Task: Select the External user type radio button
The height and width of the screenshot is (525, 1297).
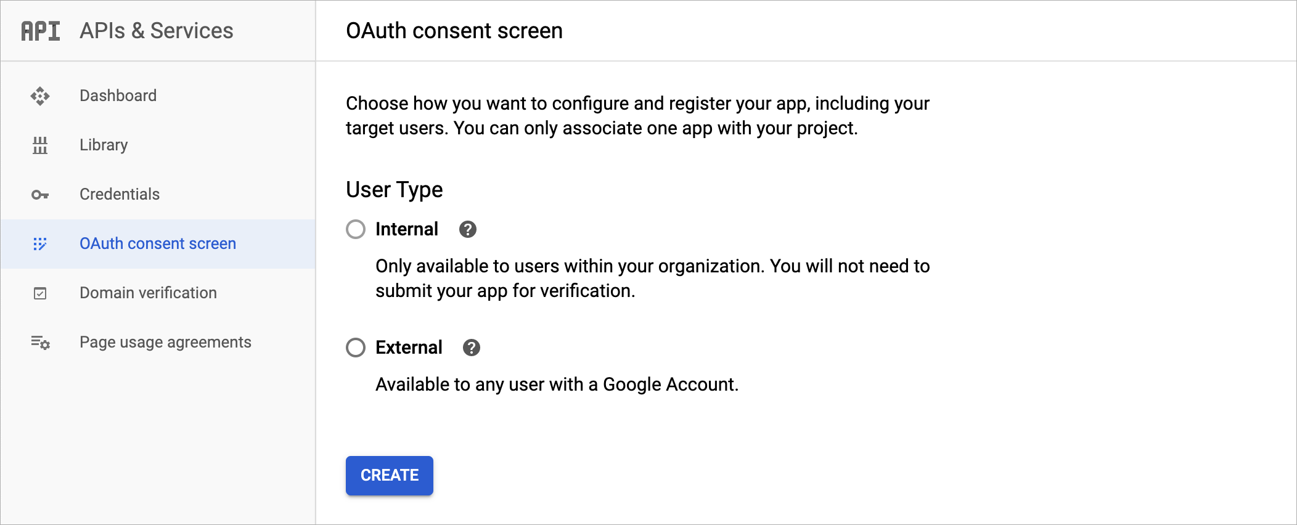Action: pyautogui.click(x=356, y=348)
